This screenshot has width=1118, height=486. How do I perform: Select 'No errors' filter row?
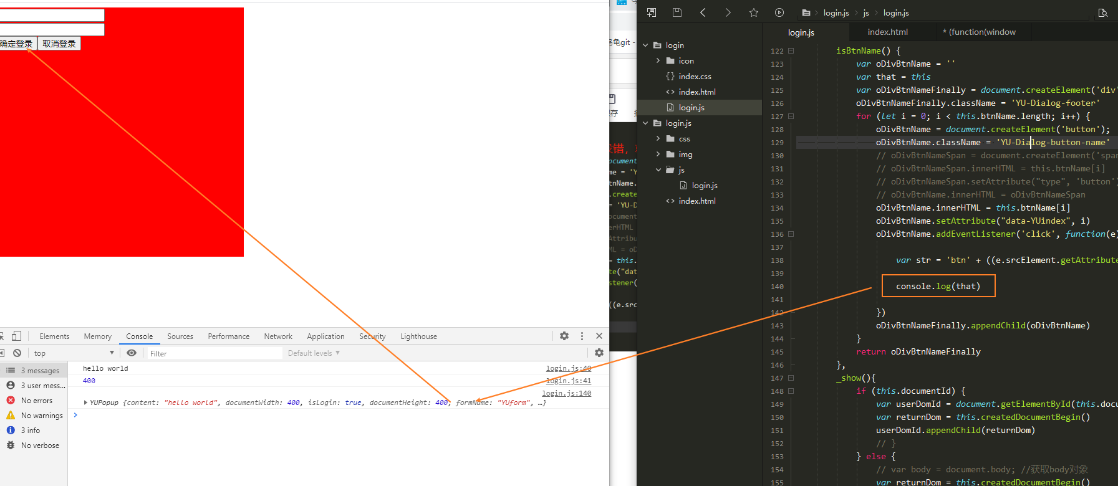point(34,400)
